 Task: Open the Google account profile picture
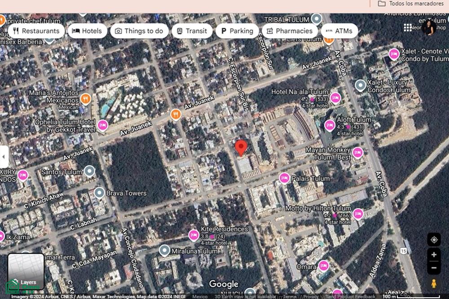tap(429, 27)
